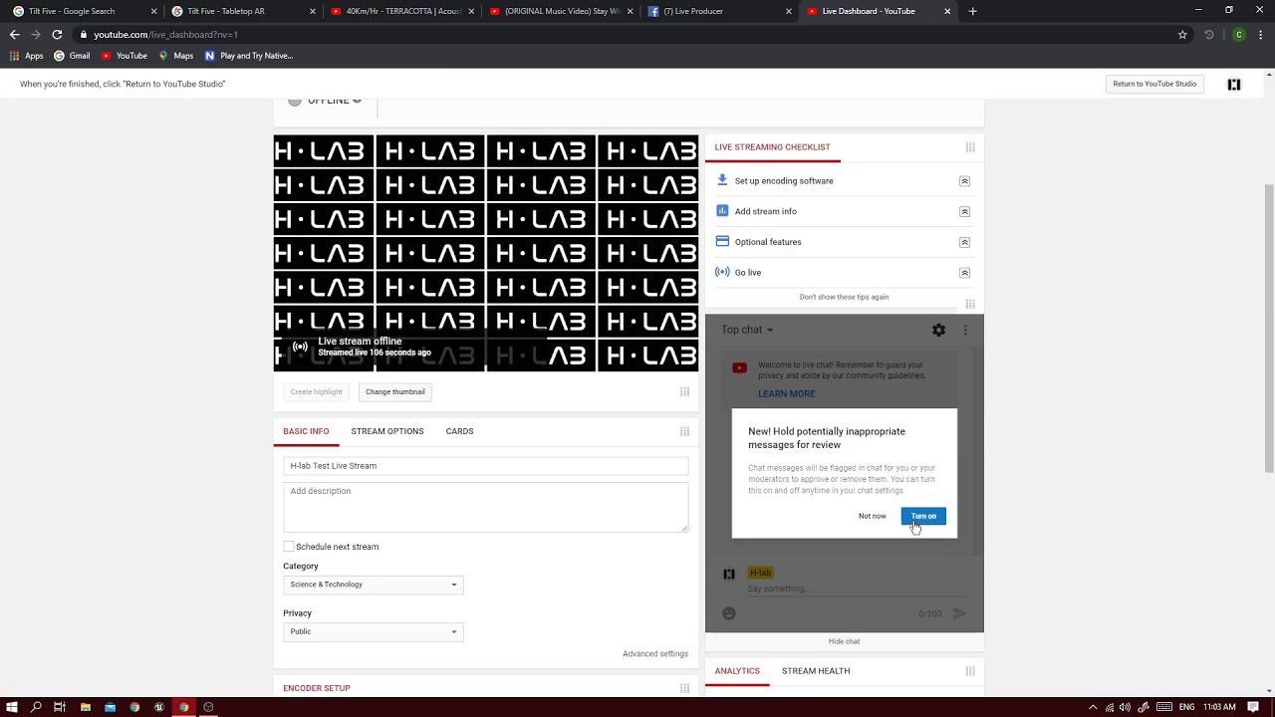Image resolution: width=1275 pixels, height=717 pixels.
Task: Click the Create highlight button
Action: [316, 391]
